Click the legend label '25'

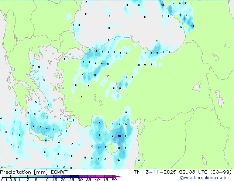[72, 180]
